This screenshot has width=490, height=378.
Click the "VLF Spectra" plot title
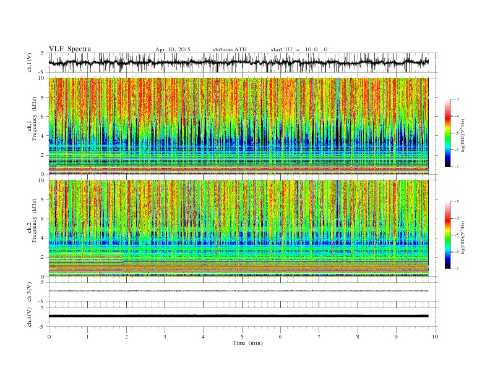(x=70, y=49)
